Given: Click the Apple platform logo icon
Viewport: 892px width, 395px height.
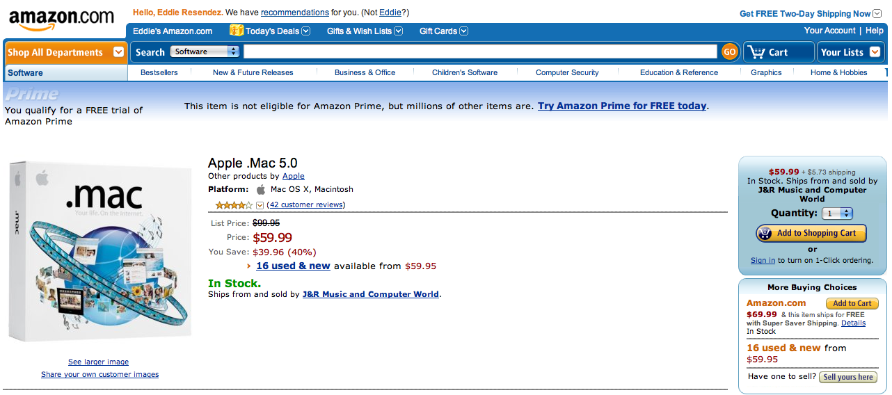Looking at the screenshot, I should 261,189.
